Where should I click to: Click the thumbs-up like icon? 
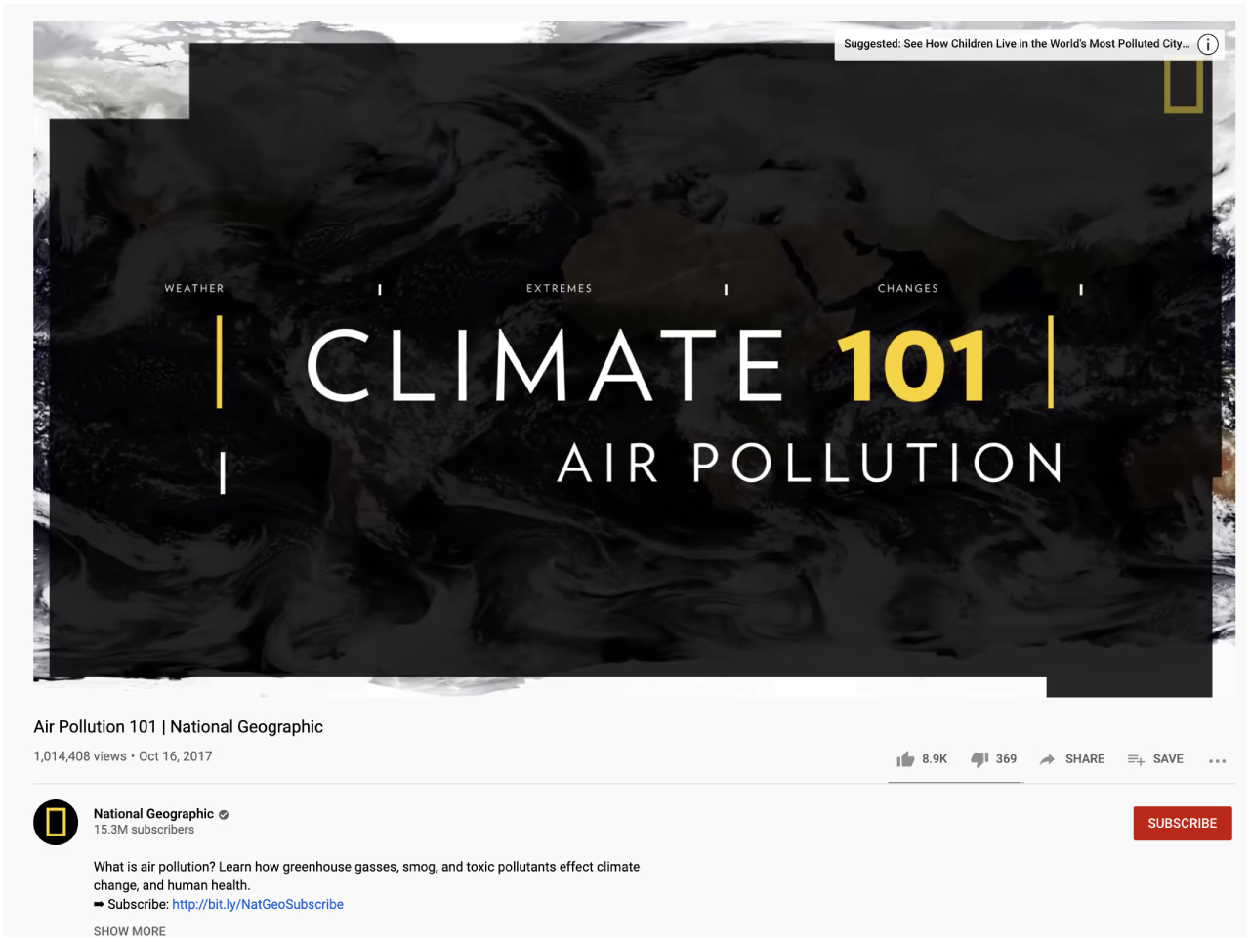pyautogui.click(x=905, y=759)
